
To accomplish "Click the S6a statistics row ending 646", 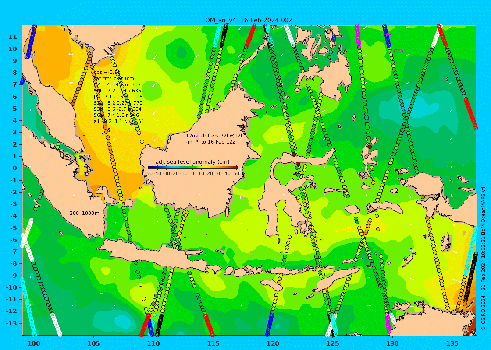I will (116, 115).
